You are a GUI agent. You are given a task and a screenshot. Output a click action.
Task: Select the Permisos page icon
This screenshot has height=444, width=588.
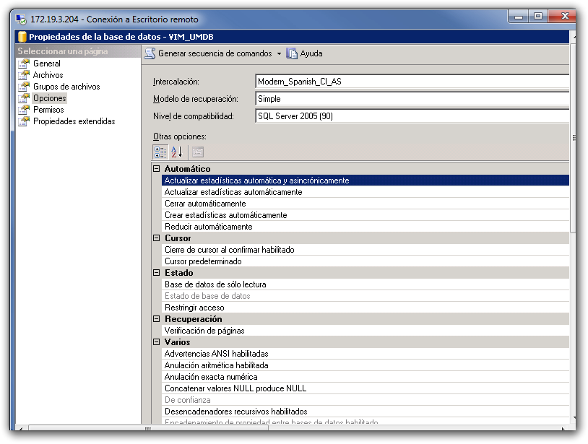click(x=24, y=110)
